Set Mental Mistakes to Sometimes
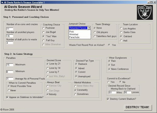This screenshot has width=157, height=113. tap(75, 94)
